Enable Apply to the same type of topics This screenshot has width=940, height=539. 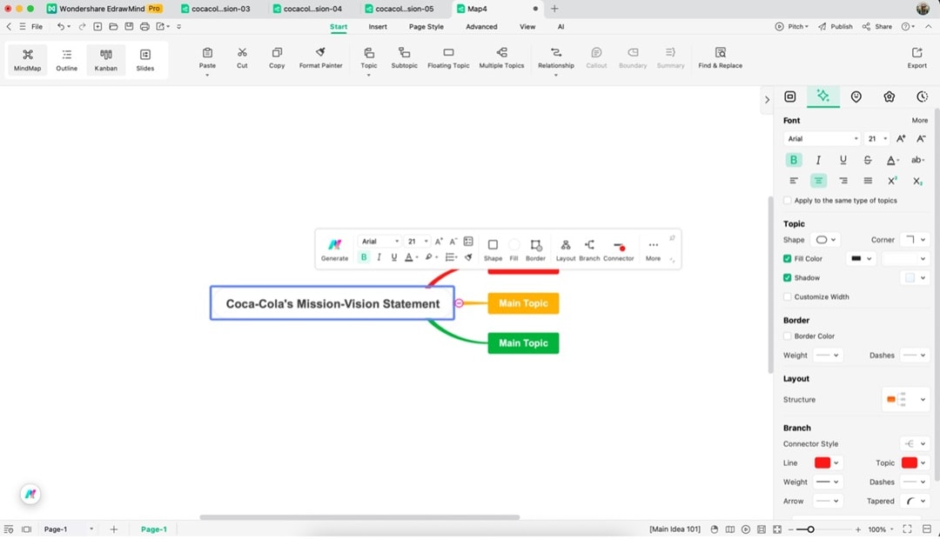(787, 201)
